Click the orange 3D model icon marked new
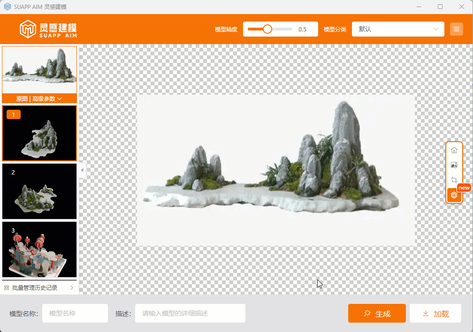Viewport: 473px width, 332px height. (454, 195)
